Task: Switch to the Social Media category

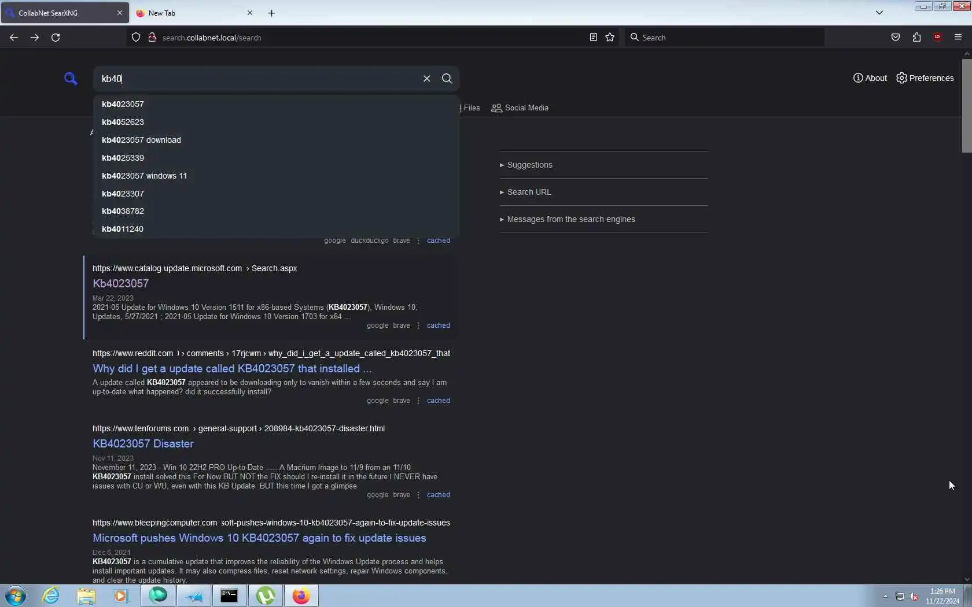Action: click(x=520, y=108)
